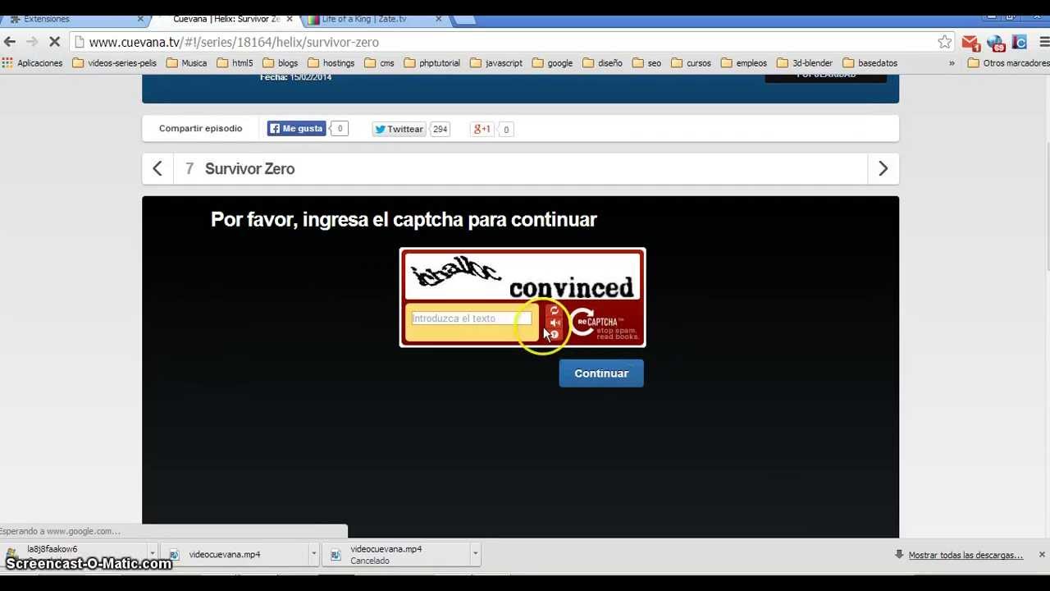Stop page loading with the X button

pos(55,42)
